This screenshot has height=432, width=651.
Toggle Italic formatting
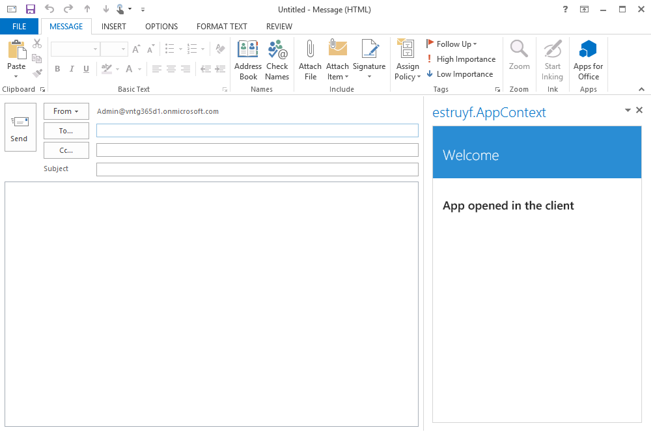(x=72, y=69)
